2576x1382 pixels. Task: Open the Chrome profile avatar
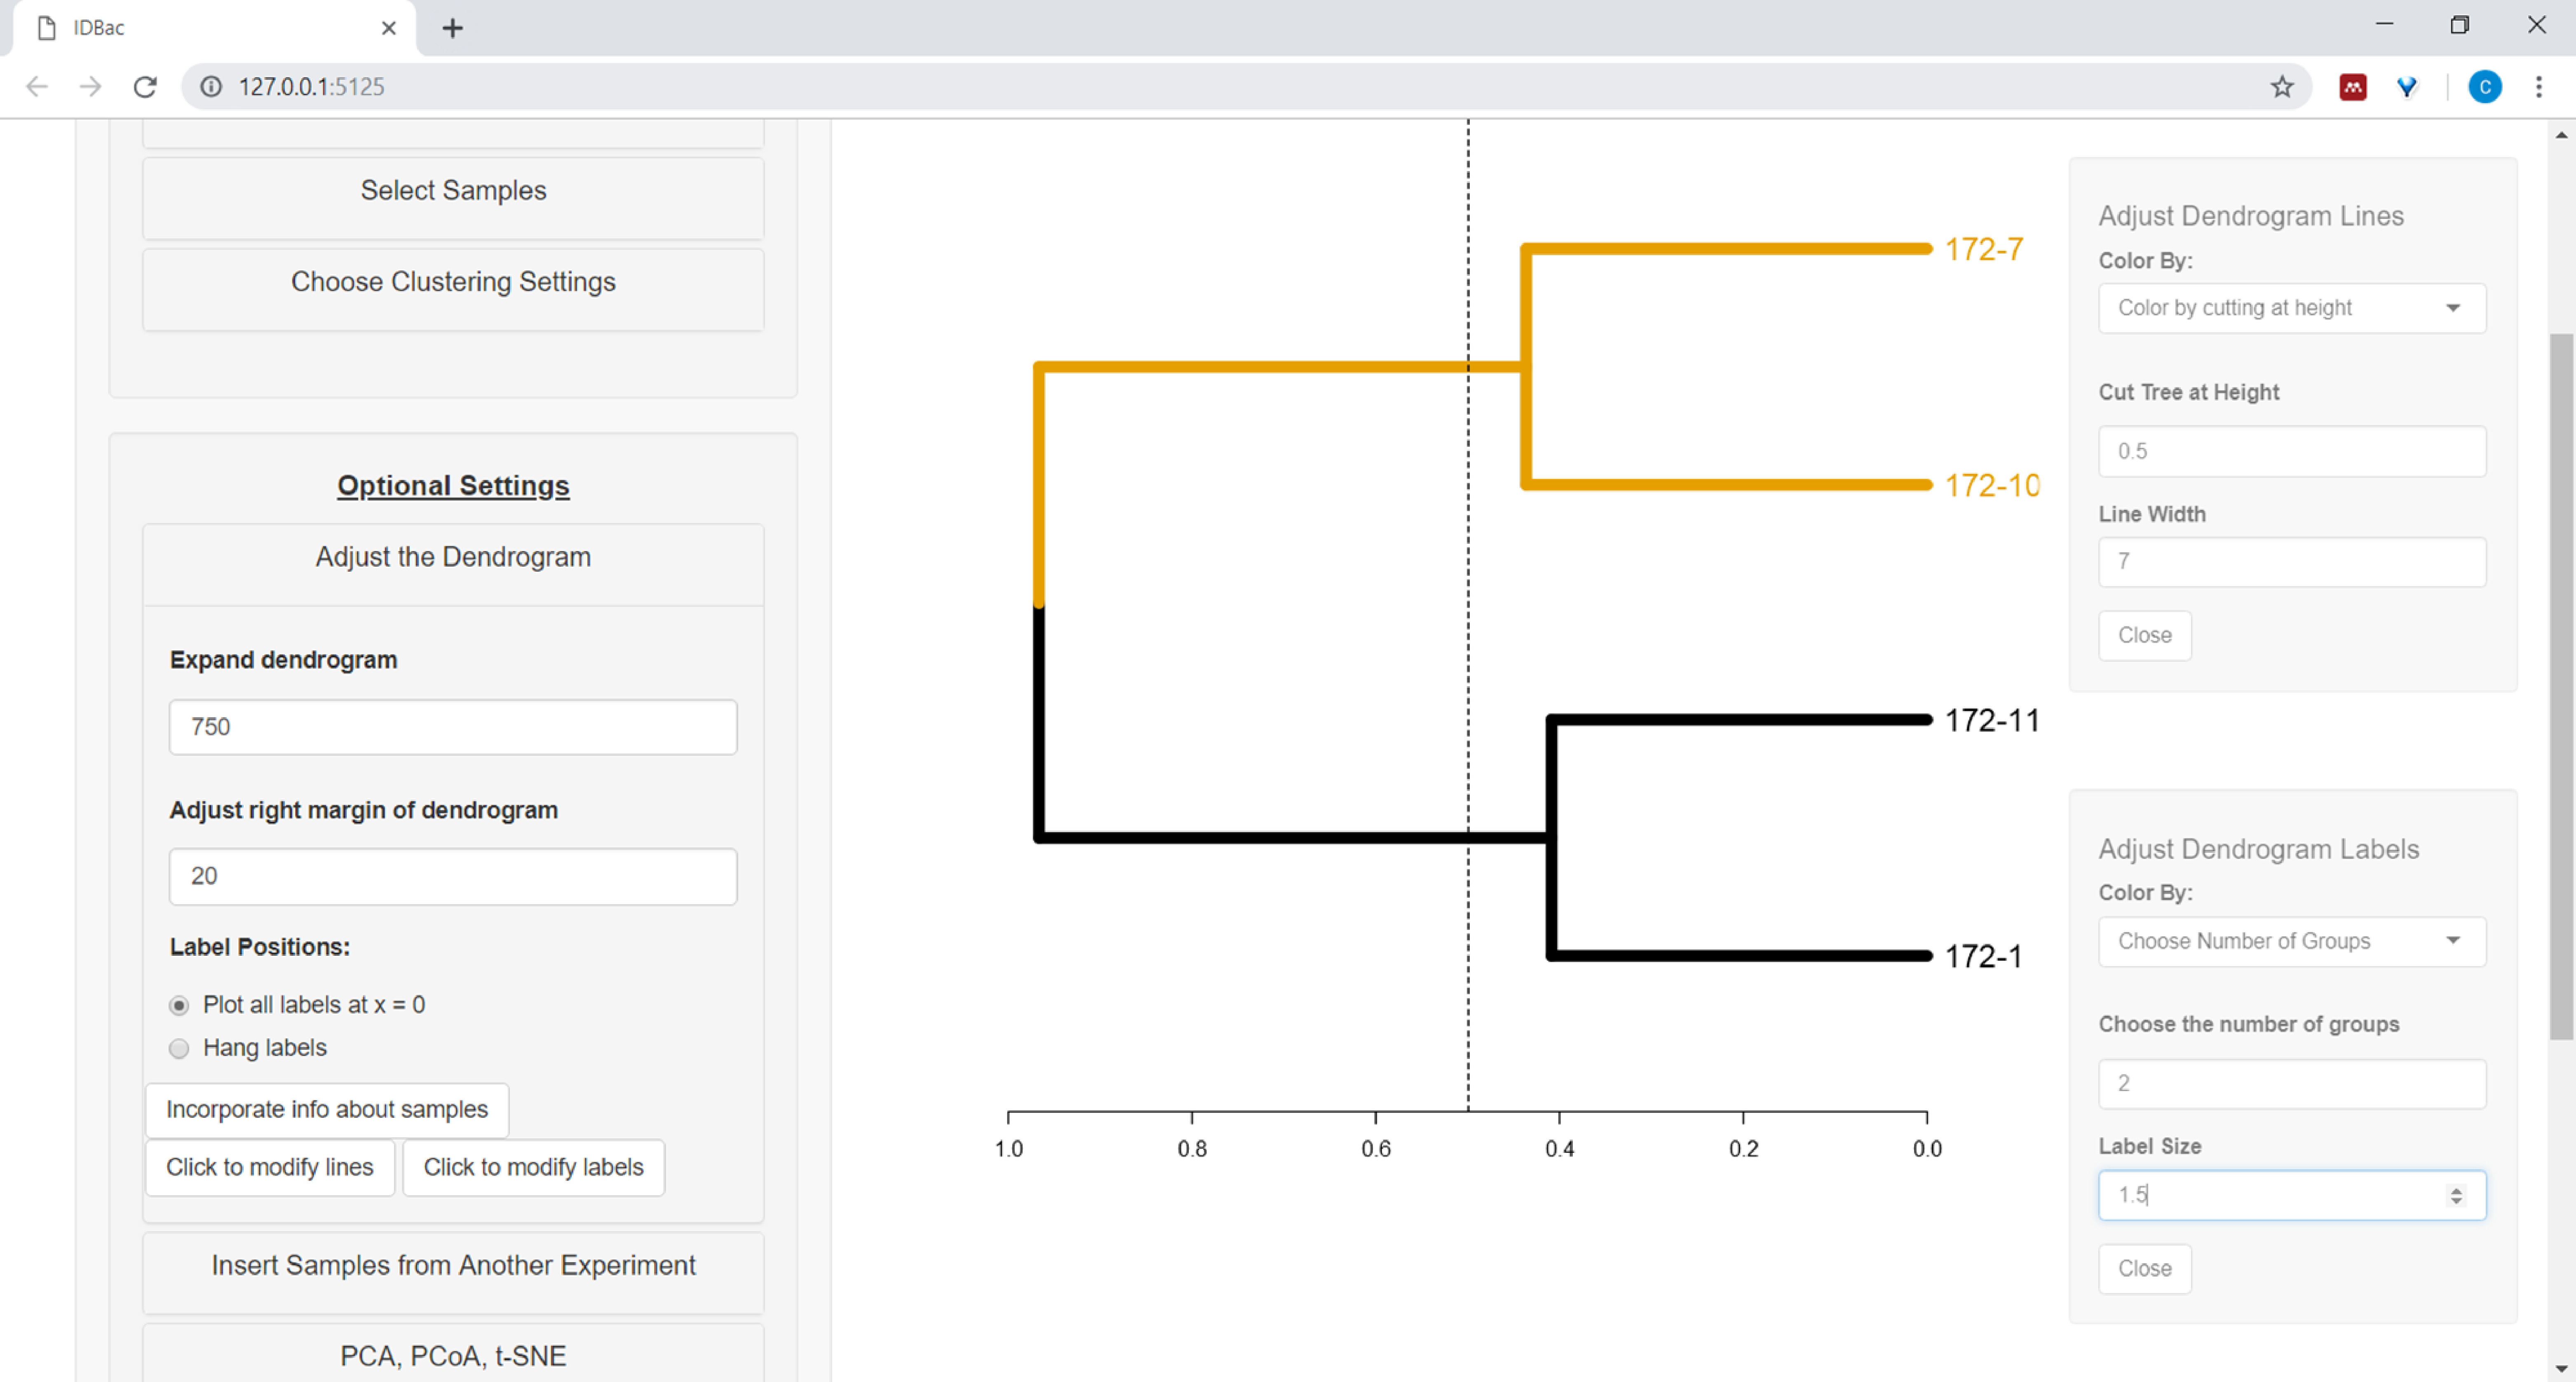coord(2484,87)
